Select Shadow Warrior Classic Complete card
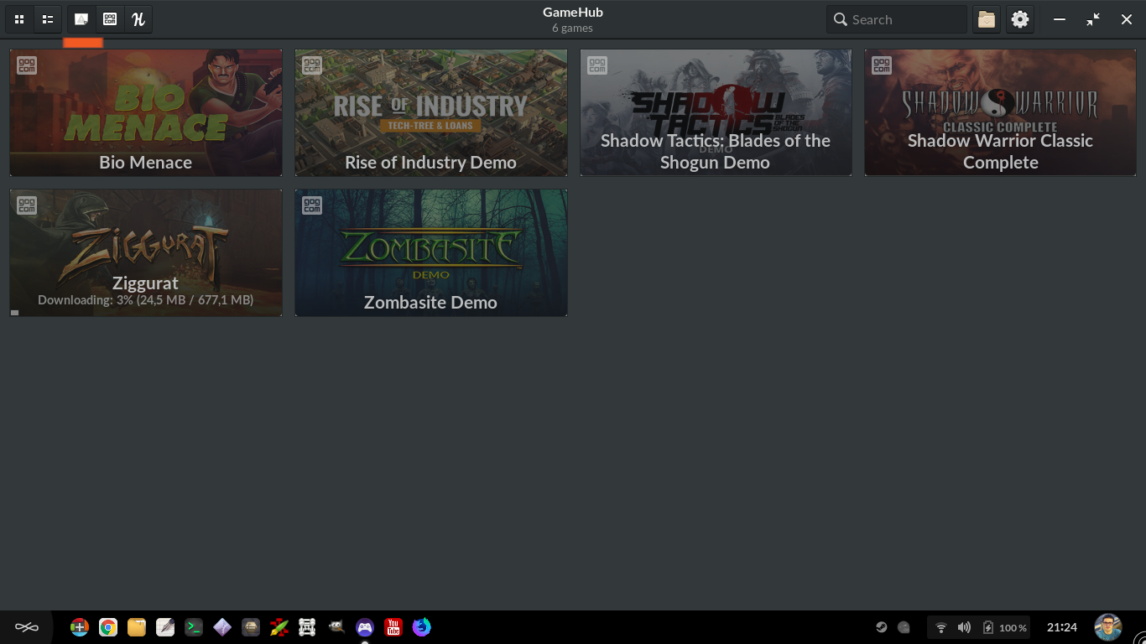 point(1000,112)
